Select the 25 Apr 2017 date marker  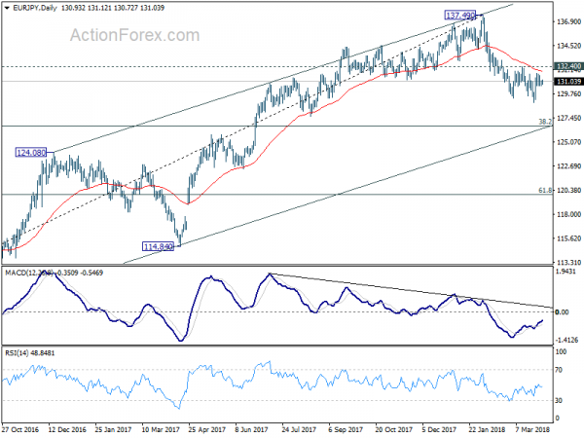coord(207,429)
